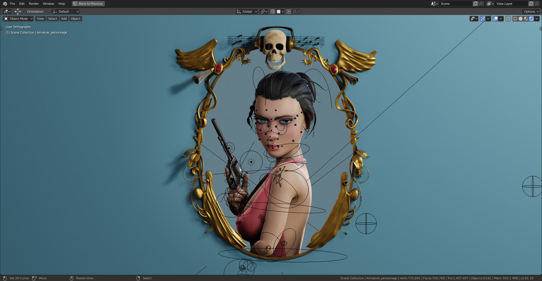542x281 pixels.
Task: Toggle the show overlays button
Action: [x=495, y=19]
